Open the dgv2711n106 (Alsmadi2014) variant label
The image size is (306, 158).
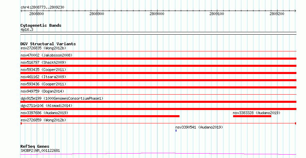pos(46,106)
